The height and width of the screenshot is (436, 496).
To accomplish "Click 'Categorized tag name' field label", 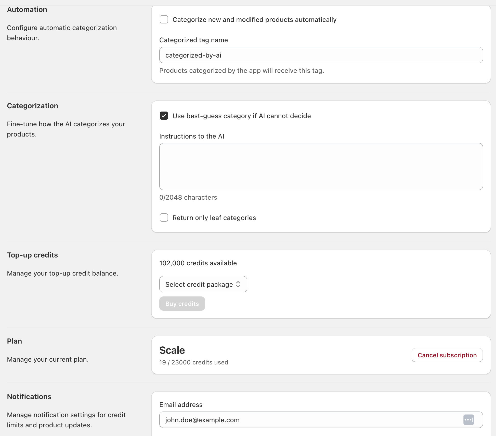I will [x=194, y=40].
